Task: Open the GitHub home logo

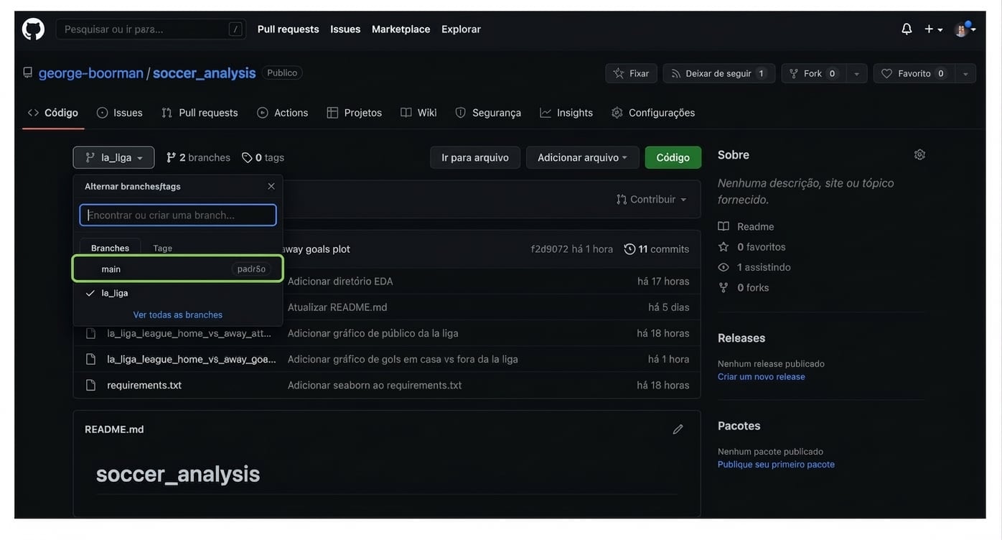Action: (x=33, y=29)
